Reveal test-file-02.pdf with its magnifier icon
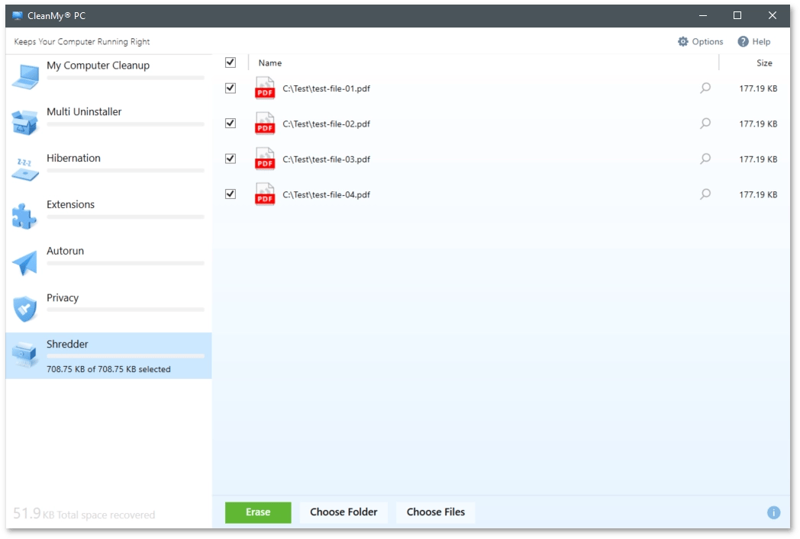This screenshot has height=539, width=800. (705, 124)
